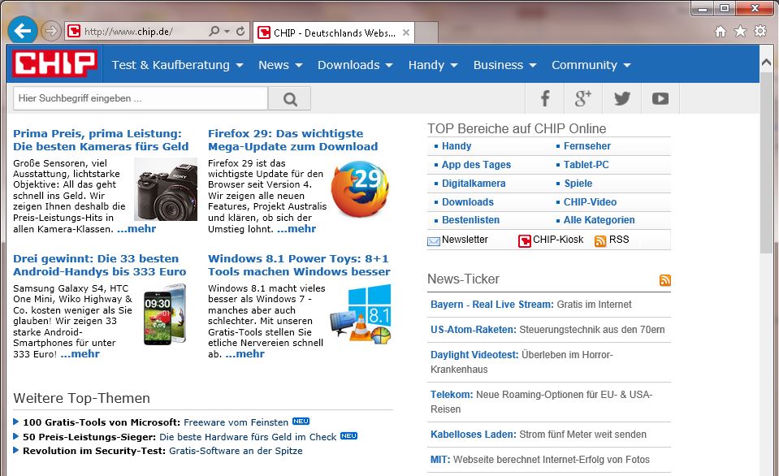Open the App des Tages link

click(x=476, y=164)
